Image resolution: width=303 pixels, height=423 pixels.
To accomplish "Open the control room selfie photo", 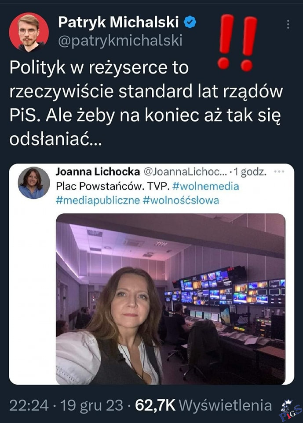I will coord(171,299).
